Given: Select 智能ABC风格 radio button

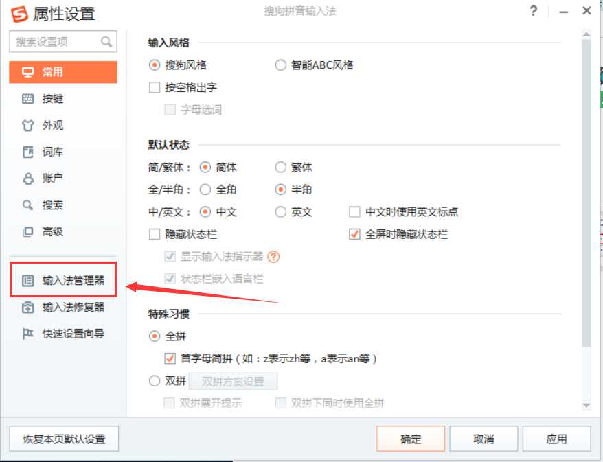Looking at the screenshot, I should (x=281, y=65).
